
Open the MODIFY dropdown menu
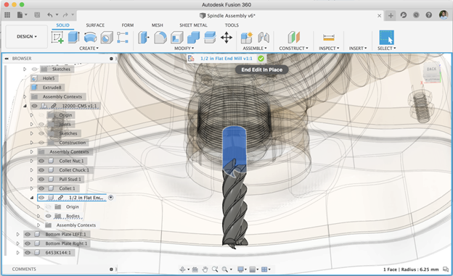click(x=184, y=48)
